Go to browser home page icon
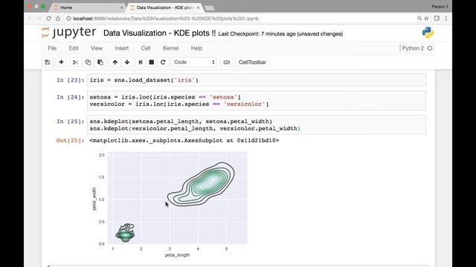The height and width of the screenshot is (267, 476). pos(58,19)
